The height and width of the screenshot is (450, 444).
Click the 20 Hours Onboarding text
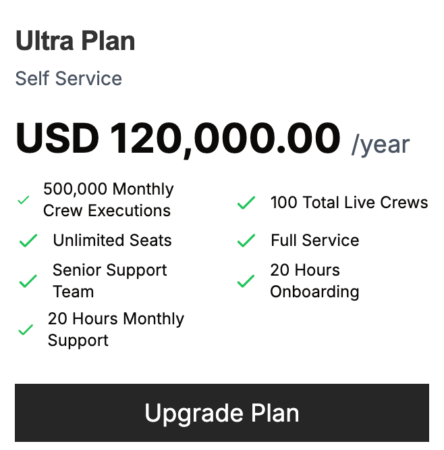click(x=314, y=281)
